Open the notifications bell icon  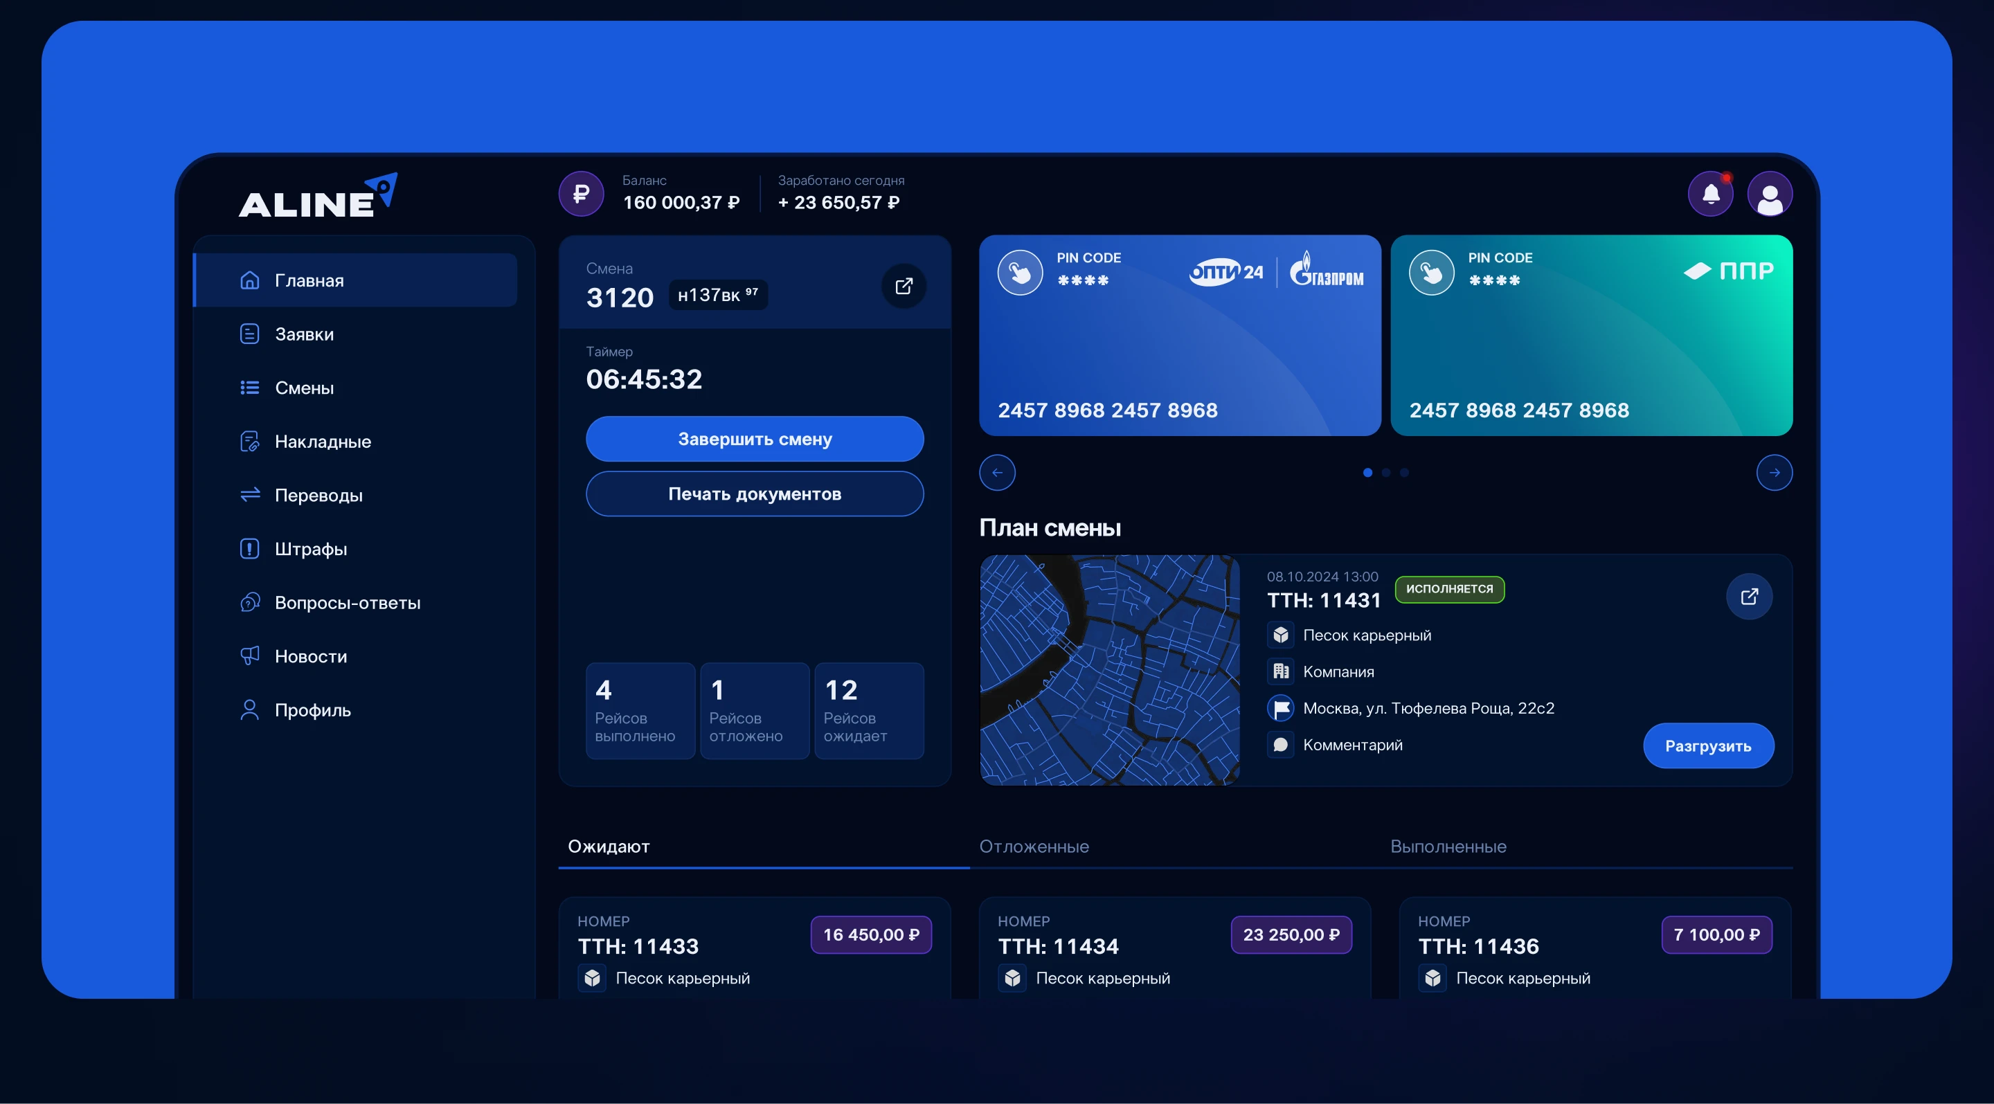pos(1711,194)
